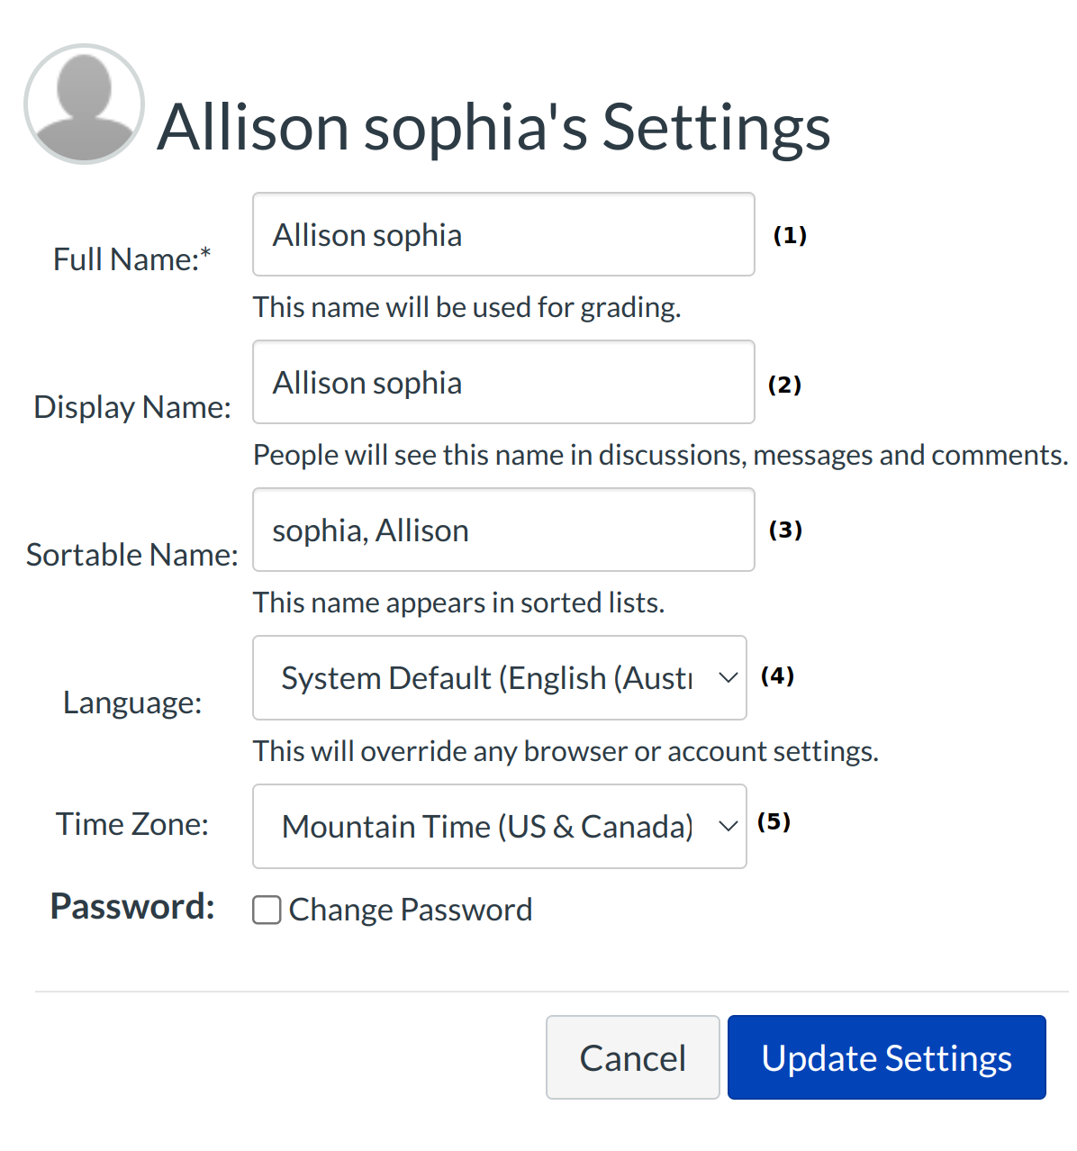Expand the Time Zone dropdown
Viewport: 1077px width, 1151px height.
click(x=499, y=826)
